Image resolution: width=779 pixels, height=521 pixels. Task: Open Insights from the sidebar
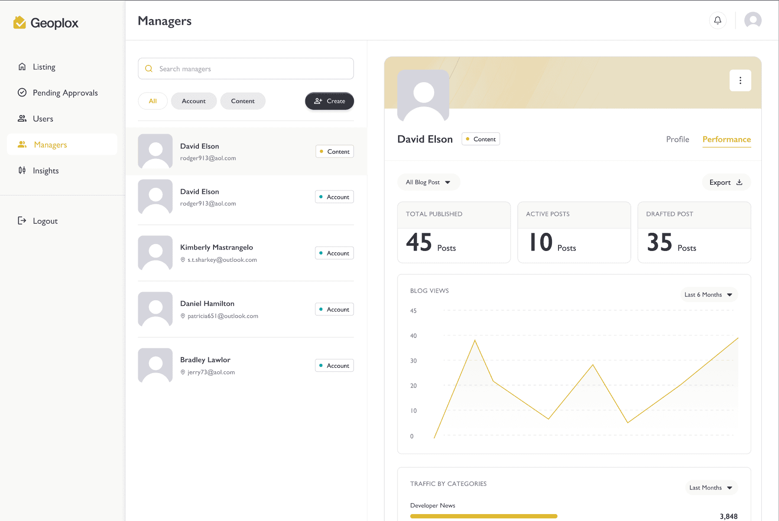click(x=62, y=170)
